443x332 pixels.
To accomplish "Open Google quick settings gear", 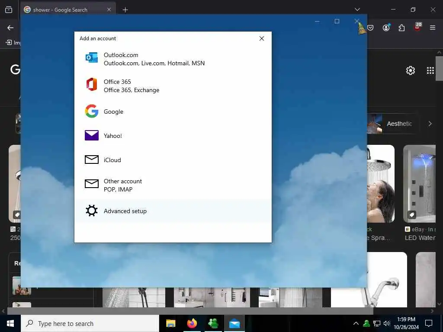I will pyautogui.click(x=410, y=70).
